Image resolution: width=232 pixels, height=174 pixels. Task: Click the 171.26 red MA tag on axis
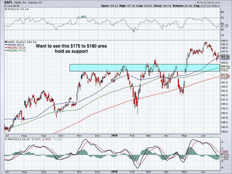point(225,77)
